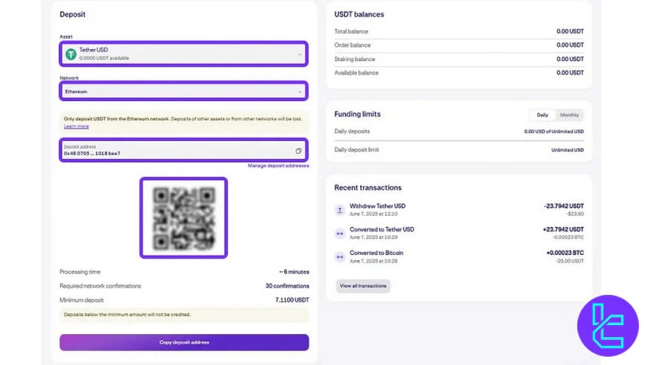Click the +0.00023 BTC amount

565,253
